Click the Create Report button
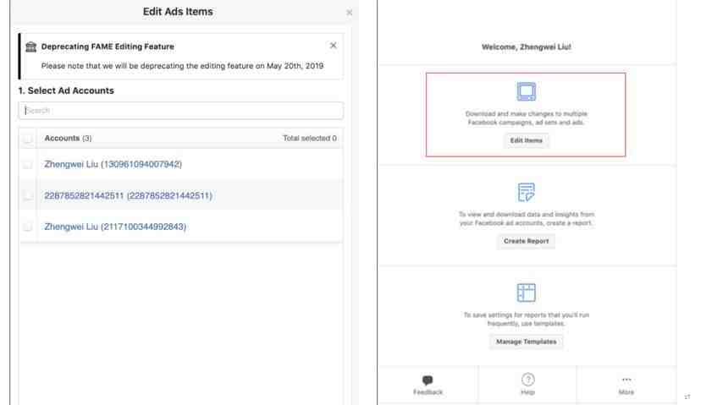Image resolution: width=723 pixels, height=405 pixels. (x=526, y=241)
